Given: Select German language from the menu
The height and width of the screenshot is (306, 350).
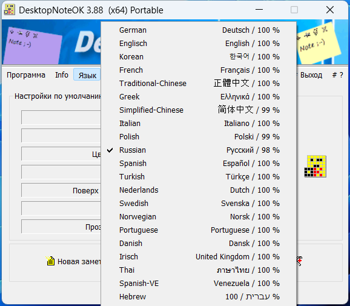Looking at the screenshot, I should pyautogui.click(x=199, y=30).
